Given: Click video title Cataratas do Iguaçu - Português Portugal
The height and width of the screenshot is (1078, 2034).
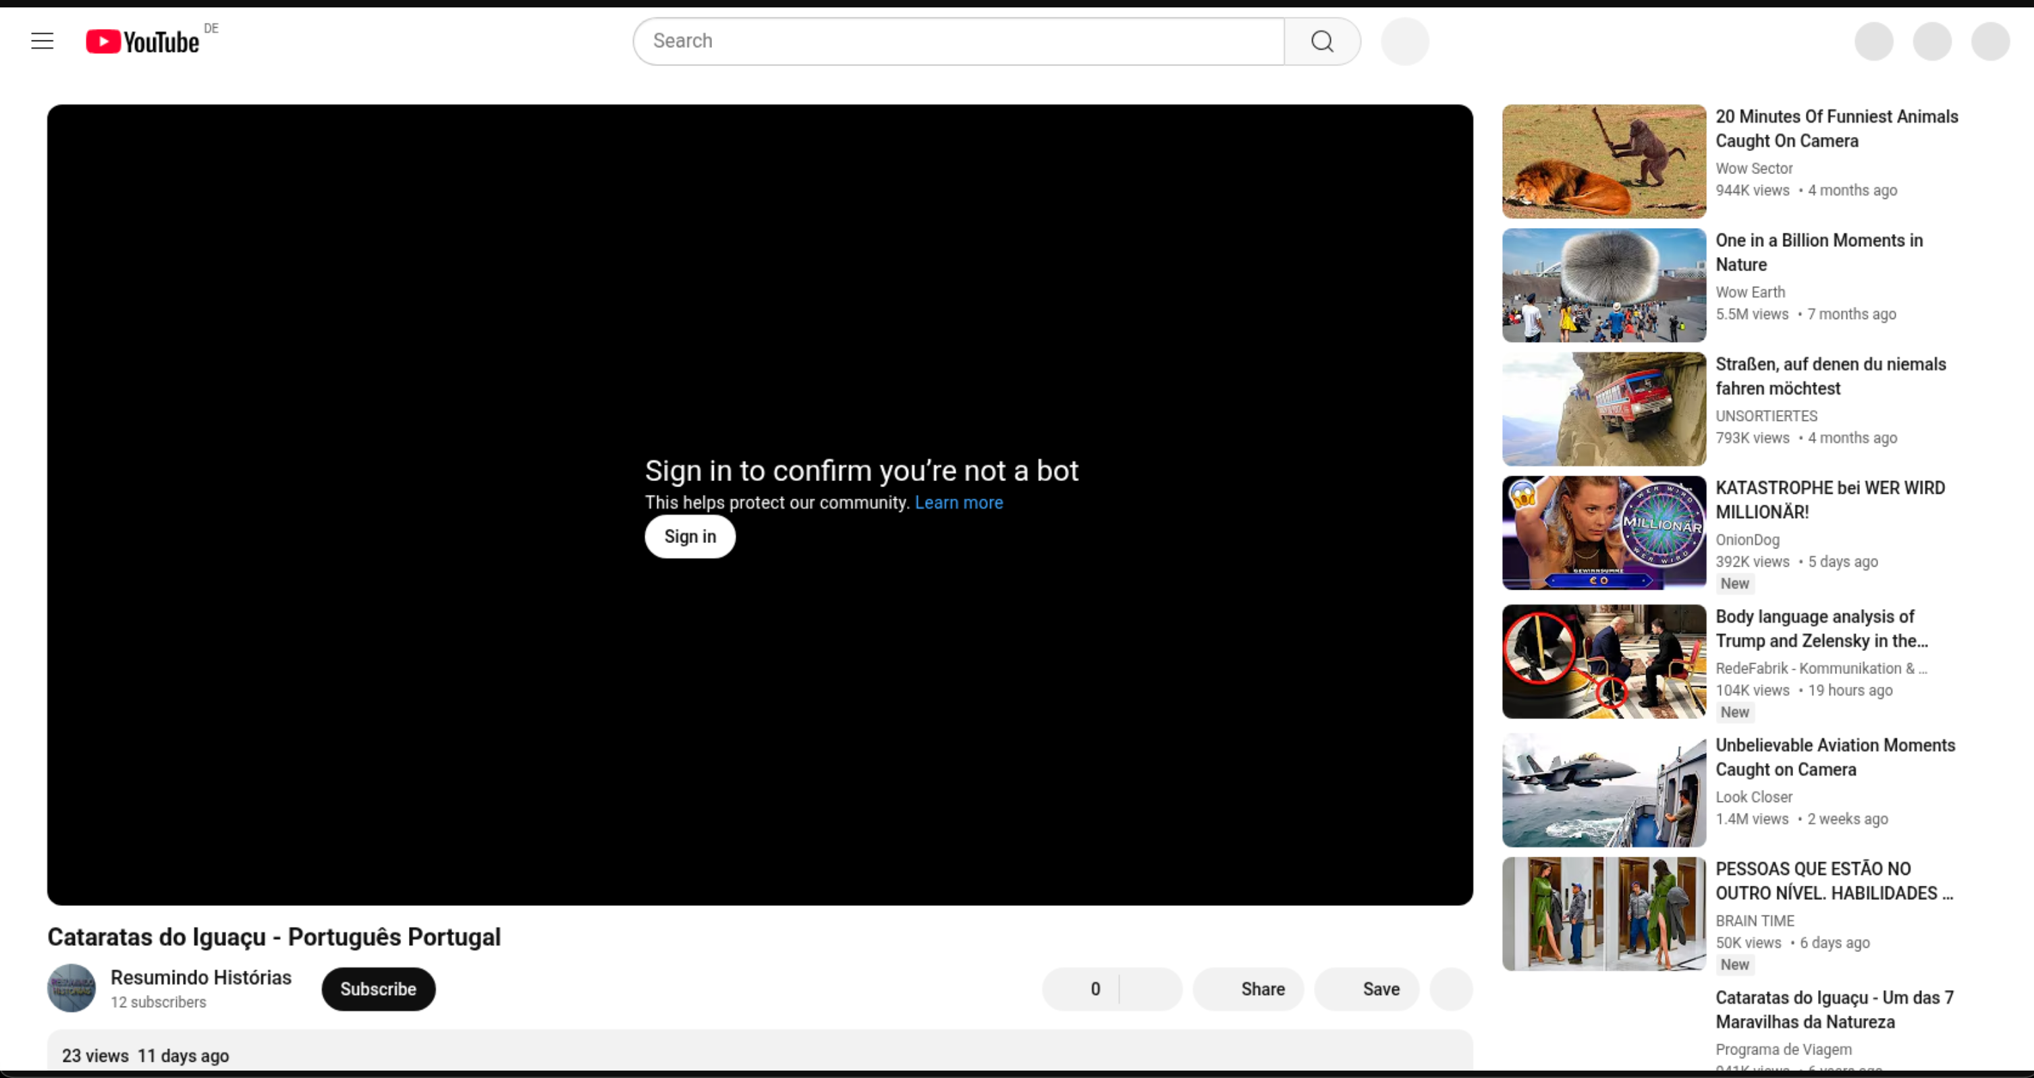Looking at the screenshot, I should click(x=274, y=937).
